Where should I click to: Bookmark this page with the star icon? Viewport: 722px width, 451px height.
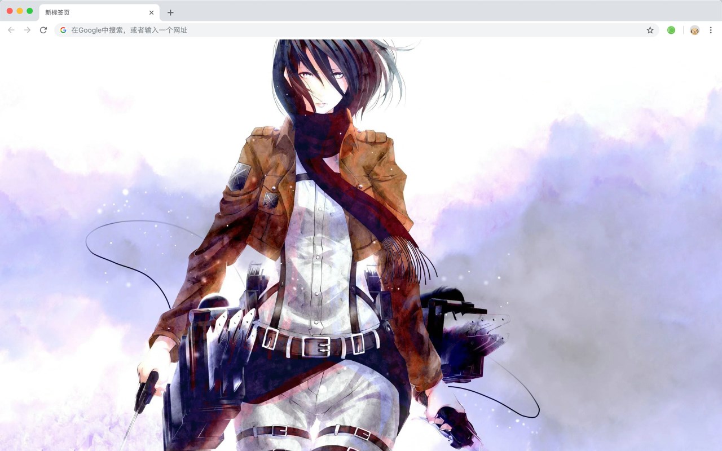point(650,30)
